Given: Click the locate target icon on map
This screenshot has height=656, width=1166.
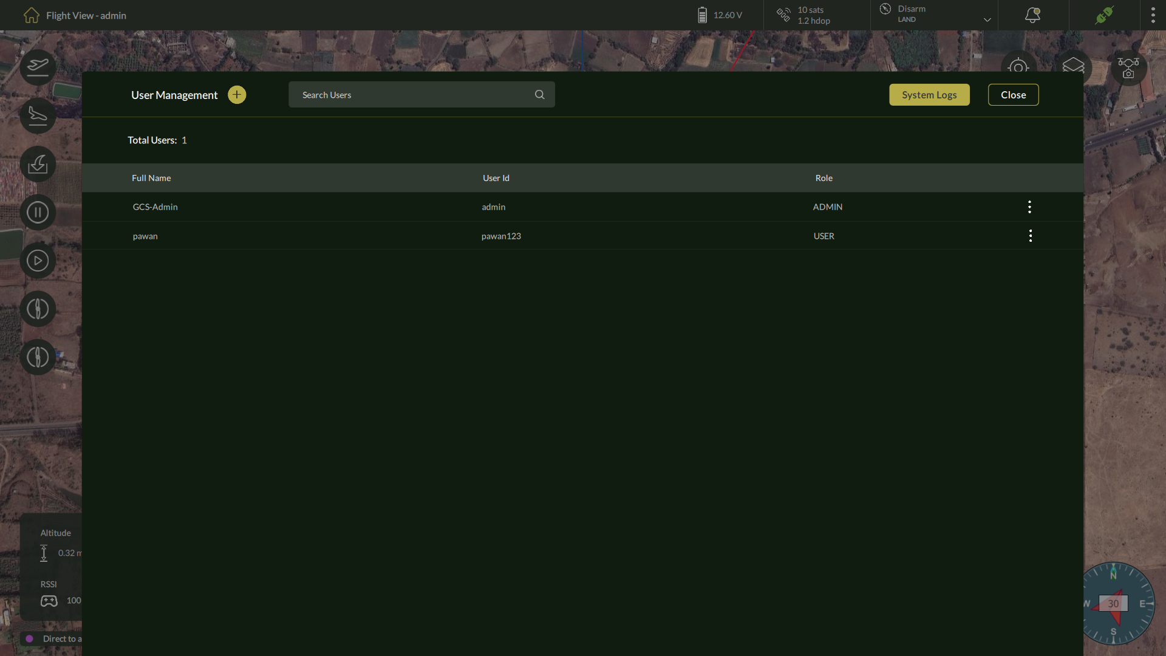Looking at the screenshot, I should [1018, 67].
